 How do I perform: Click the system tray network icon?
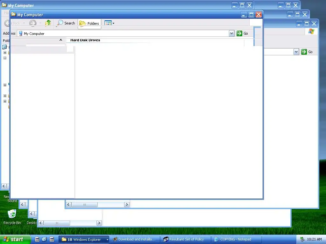pos(302,240)
